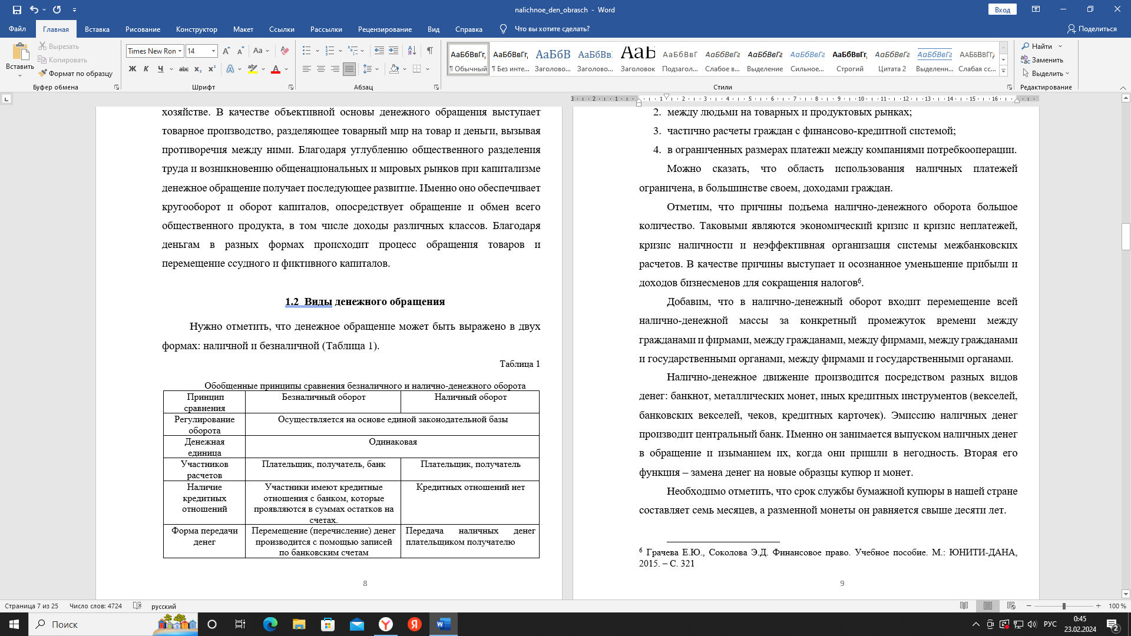1131x636 pixels.
Task: Switch to the Рецензирование (Review) tab
Action: pos(385,29)
